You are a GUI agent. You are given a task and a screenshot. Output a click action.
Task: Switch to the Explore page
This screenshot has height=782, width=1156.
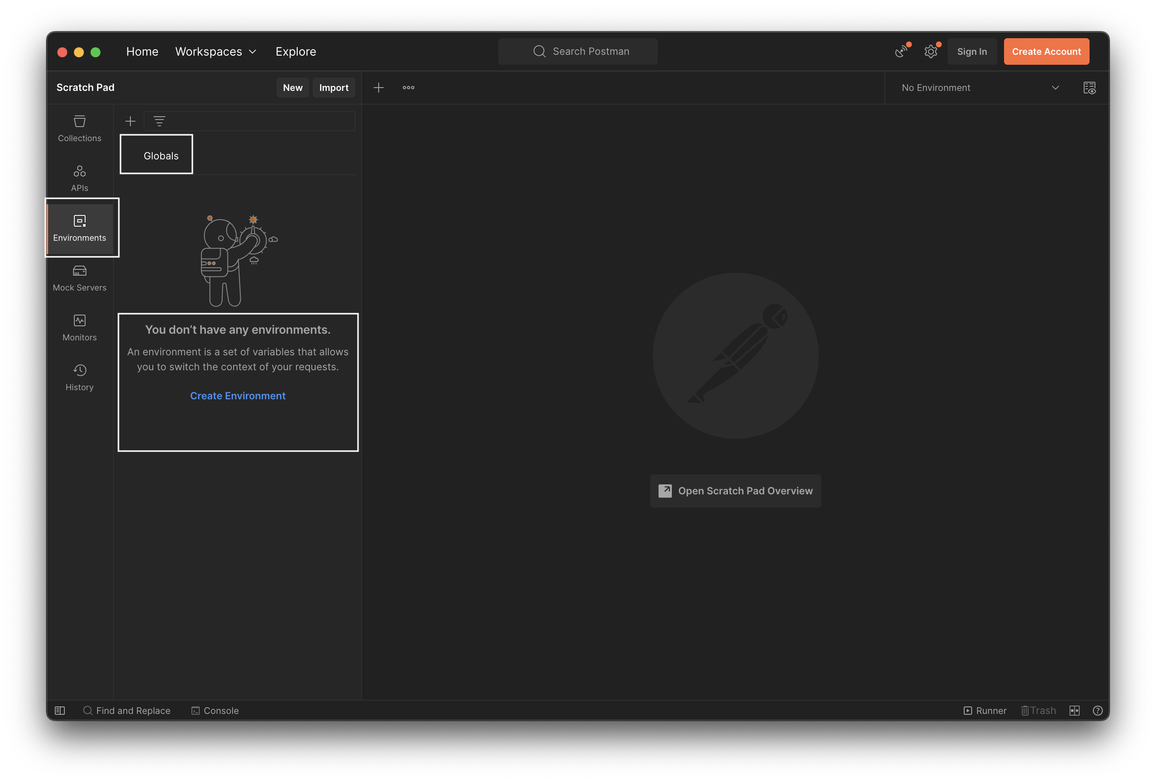[296, 51]
